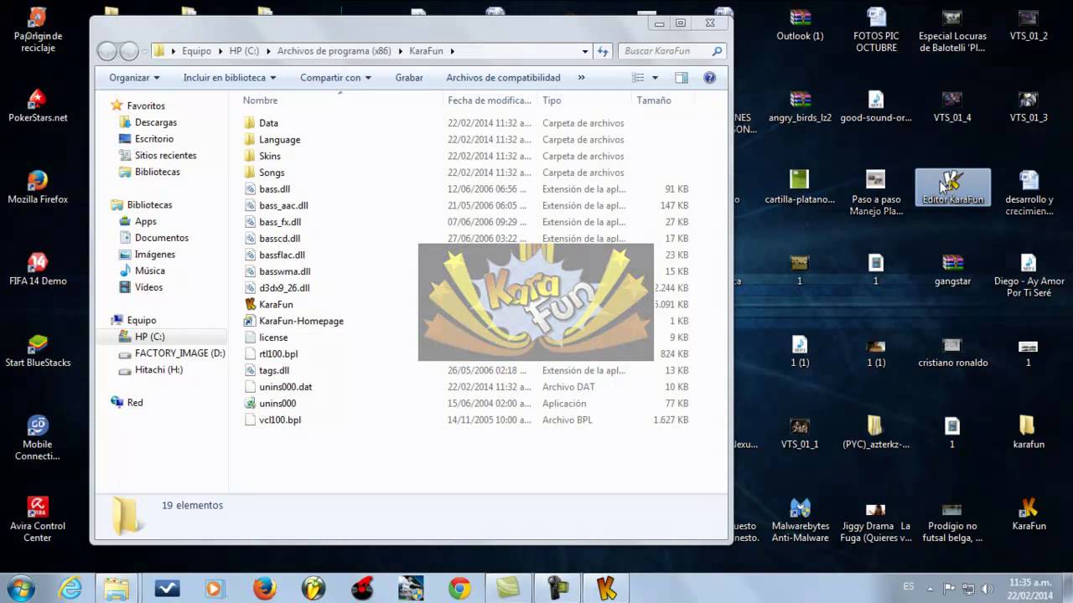1073x603 pixels.
Task: Select Sitios recientes in the navigation pane
Action: (165, 156)
